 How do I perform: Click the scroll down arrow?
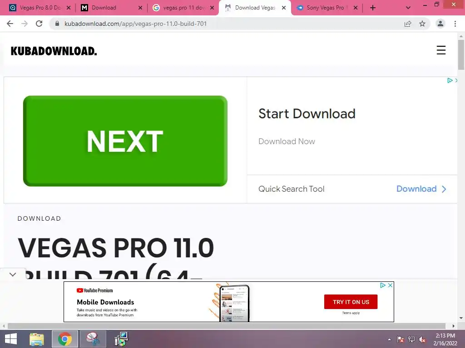point(461,319)
